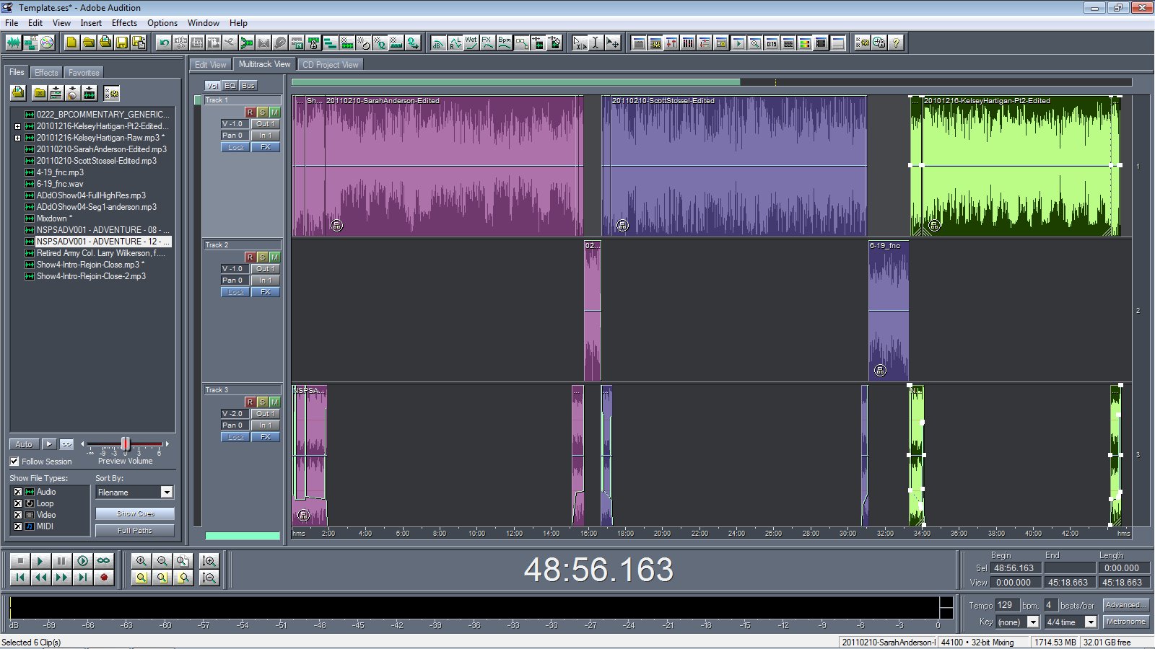Toggle the FX envelope toolbar icon
This screenshot has width=1155, height=649.
point(487,43)
